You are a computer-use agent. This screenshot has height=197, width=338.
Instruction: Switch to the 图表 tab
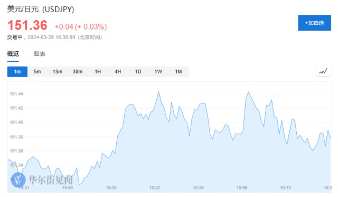point(40,54)
